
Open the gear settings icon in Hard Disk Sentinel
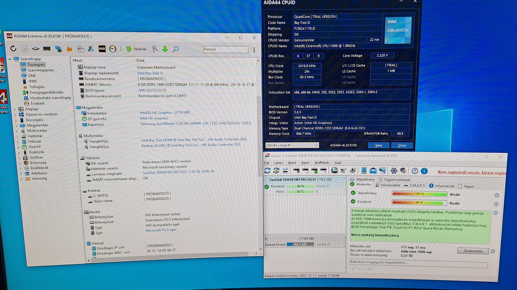[394, 171]
